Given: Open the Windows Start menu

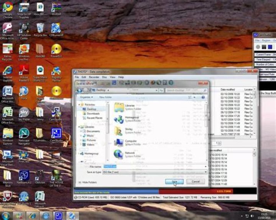Looking at the screenshot, I should (7, 216).
